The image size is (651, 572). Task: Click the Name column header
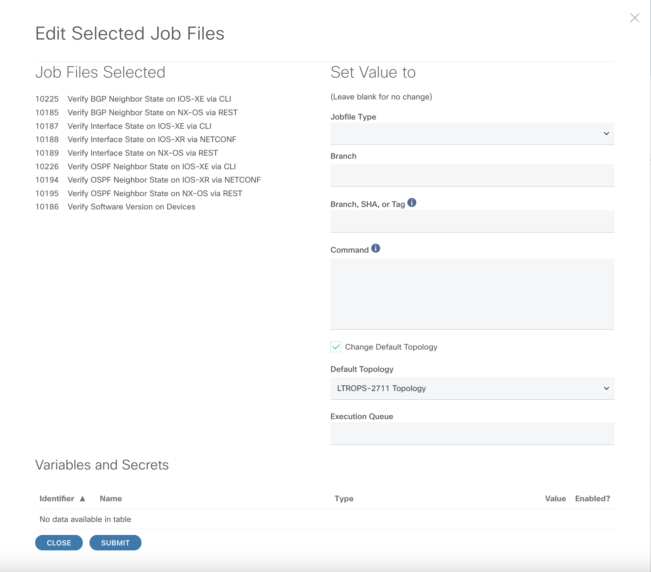click(x=111, y=498)
